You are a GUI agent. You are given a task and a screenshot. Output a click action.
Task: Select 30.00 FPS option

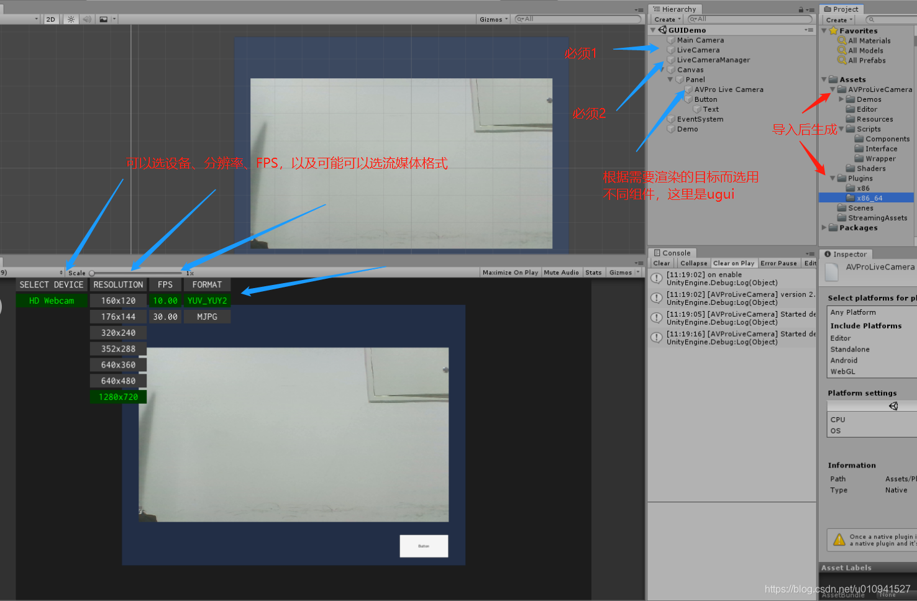[165, 317]
